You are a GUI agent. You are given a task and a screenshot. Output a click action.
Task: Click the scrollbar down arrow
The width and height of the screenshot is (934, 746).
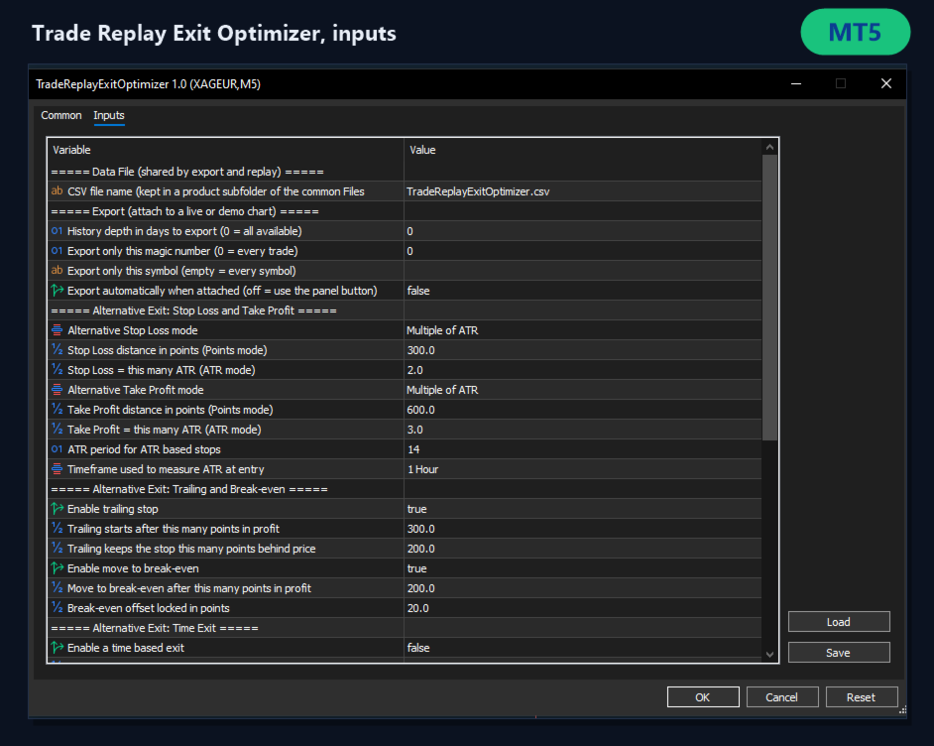pos(769,655)
